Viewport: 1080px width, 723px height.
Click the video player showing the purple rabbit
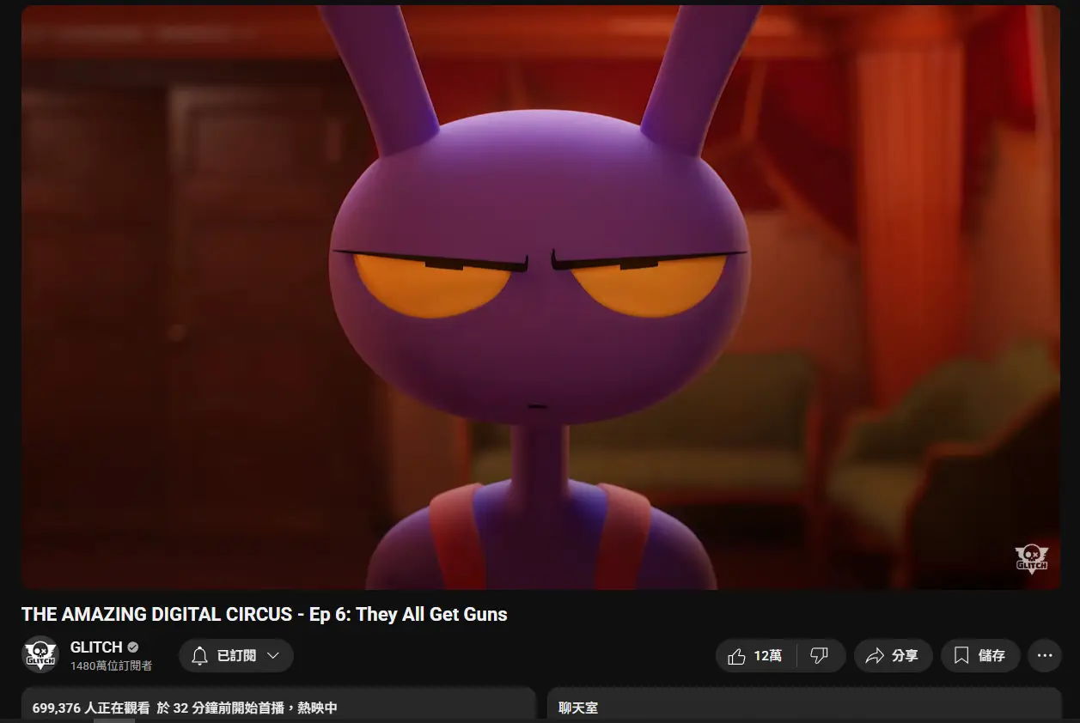pos(540,297)
